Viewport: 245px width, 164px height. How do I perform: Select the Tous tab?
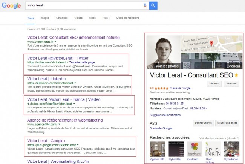point(31,18)
